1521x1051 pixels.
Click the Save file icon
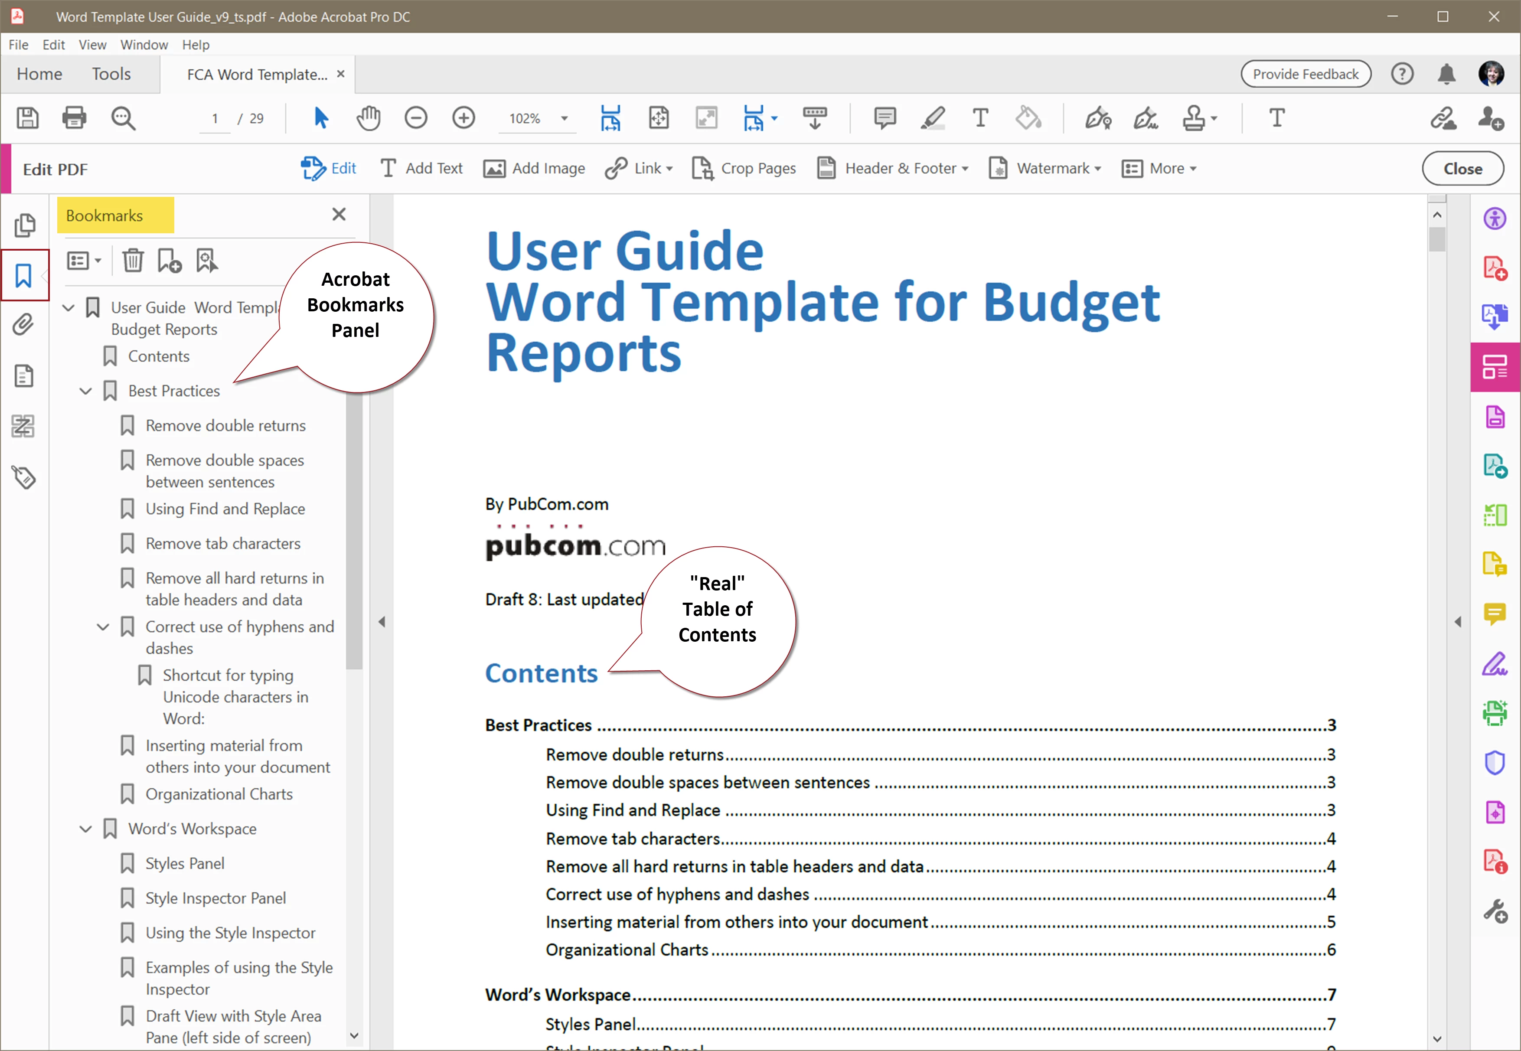pos(28,118)
